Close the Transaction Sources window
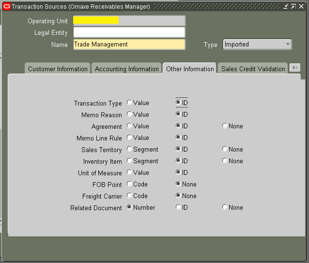309x263 pixels. pyautogui.click(x=301, y=6)
